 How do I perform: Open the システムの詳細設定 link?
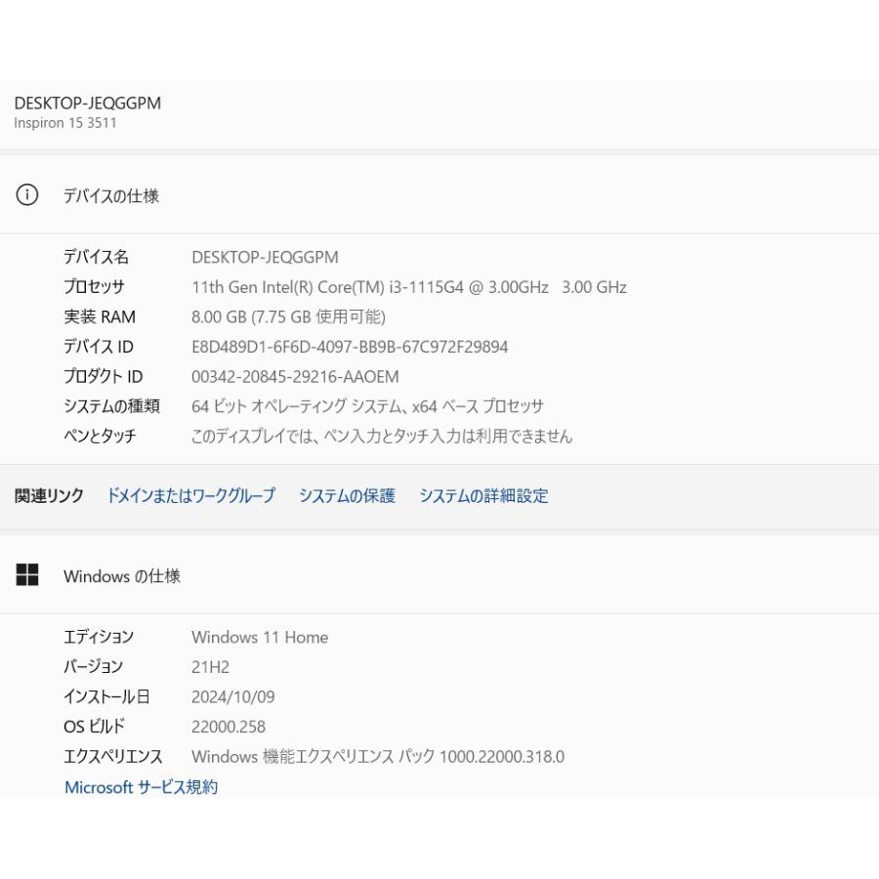[483, 495]
